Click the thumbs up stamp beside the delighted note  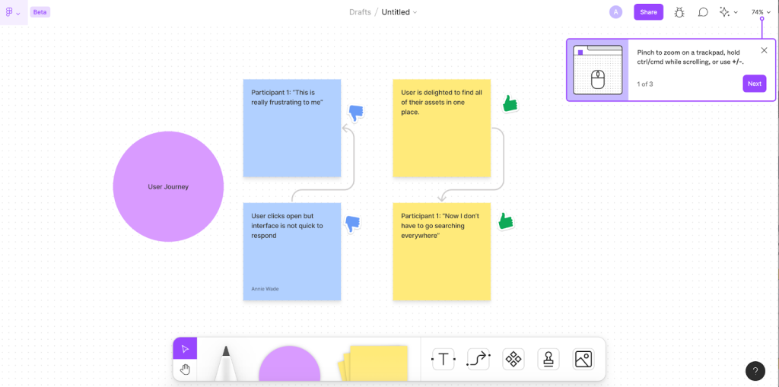click(509, 103)
